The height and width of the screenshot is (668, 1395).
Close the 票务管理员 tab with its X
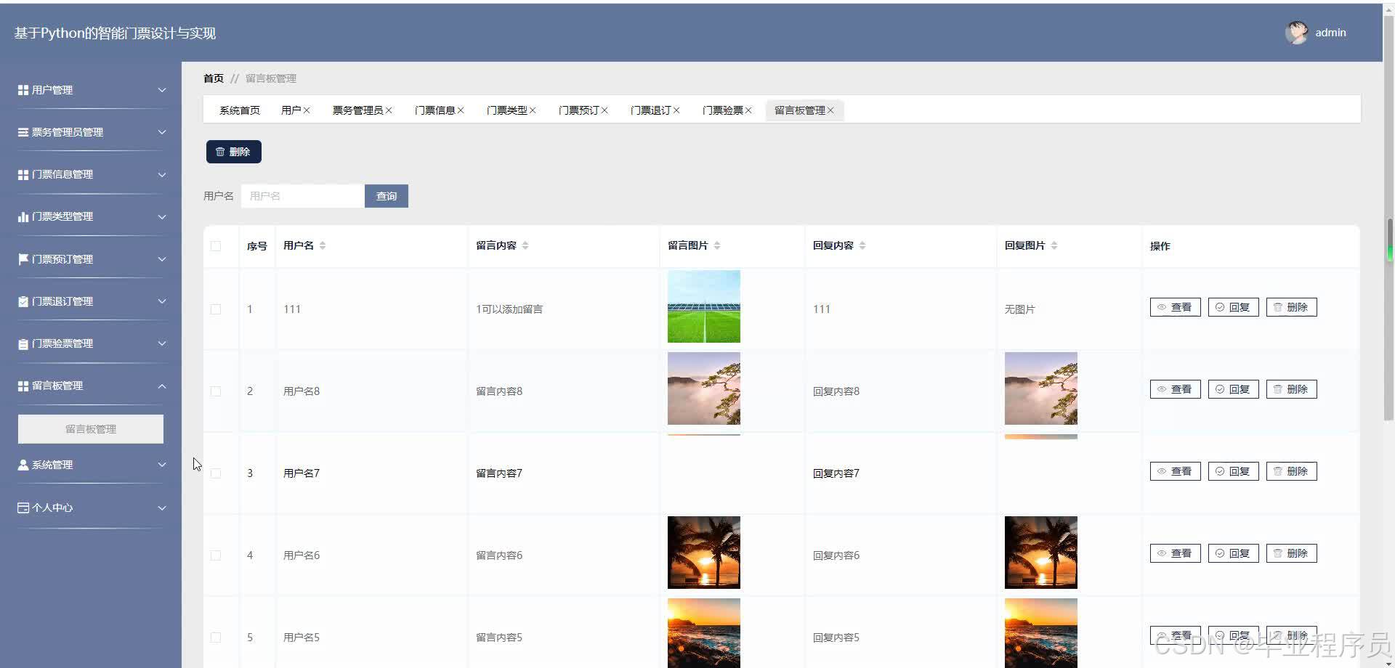[x=389, y=110]
